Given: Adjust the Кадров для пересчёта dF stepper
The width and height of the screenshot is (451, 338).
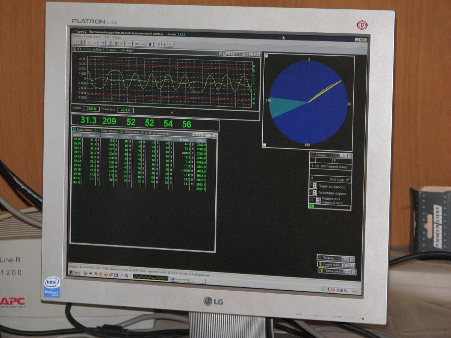Looking at the screenshot, I should click(318, 200).
